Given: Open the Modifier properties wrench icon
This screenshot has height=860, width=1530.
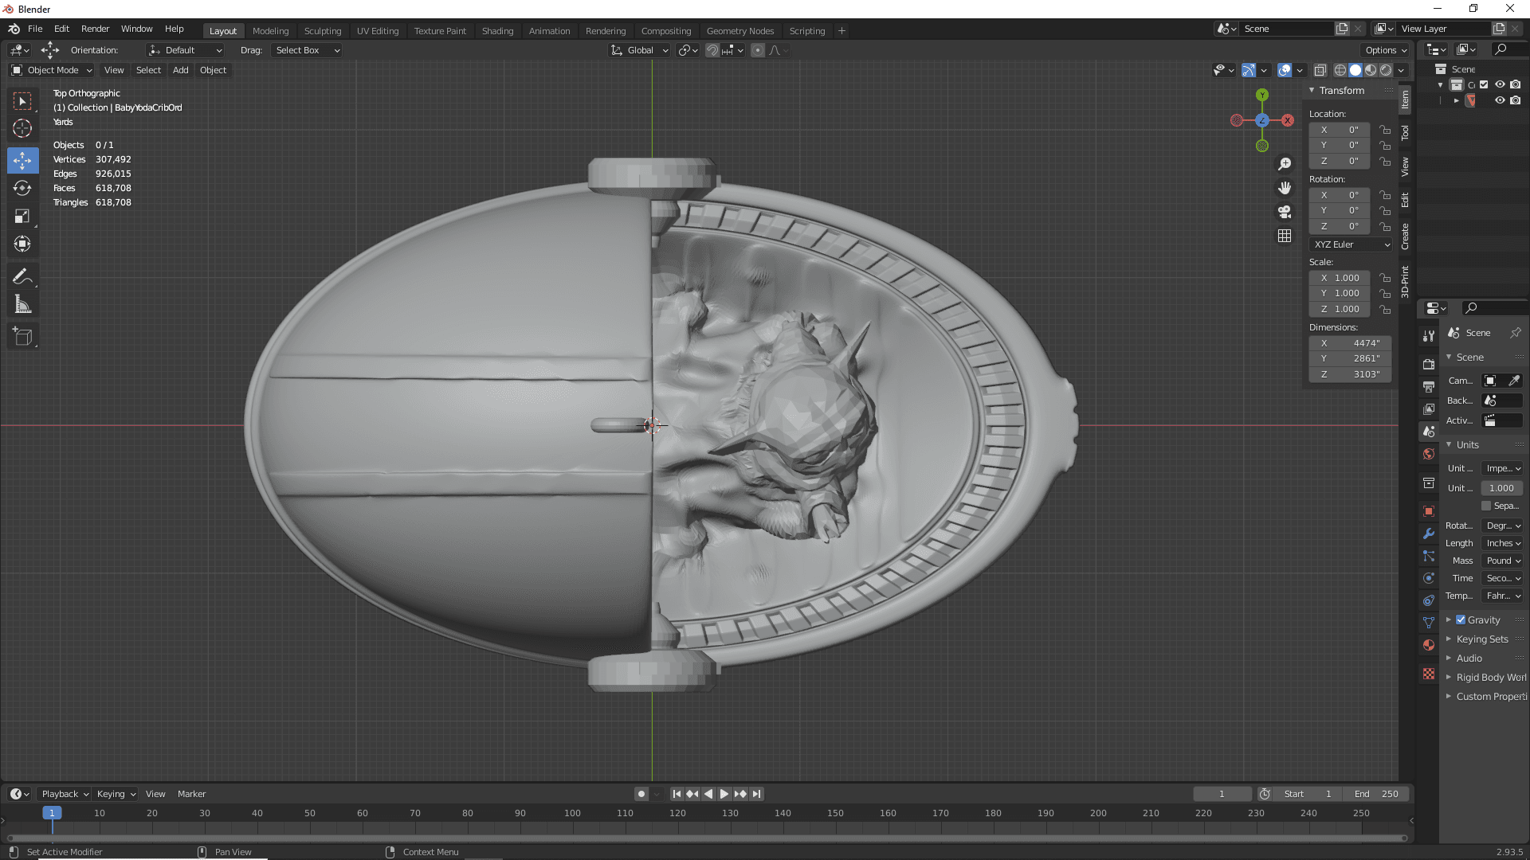Looking at the screenshot, I should coord(1429,534).
